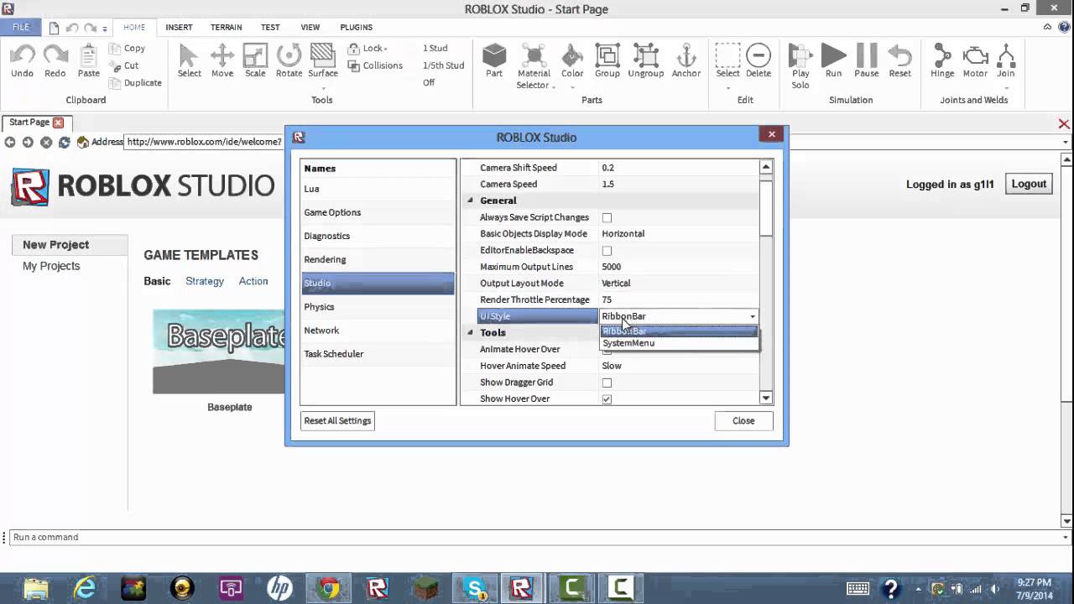This screenshot has height=604, width=1074.
Task: Collapse the General settings section
Action: click(x=470, y=200)
